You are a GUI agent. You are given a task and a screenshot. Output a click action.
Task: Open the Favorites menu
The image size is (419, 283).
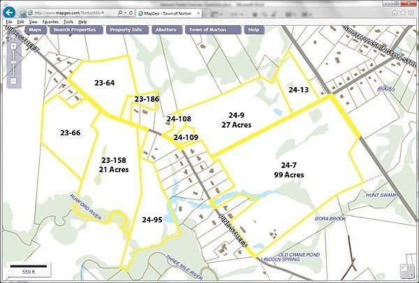(x=50, y=22)
